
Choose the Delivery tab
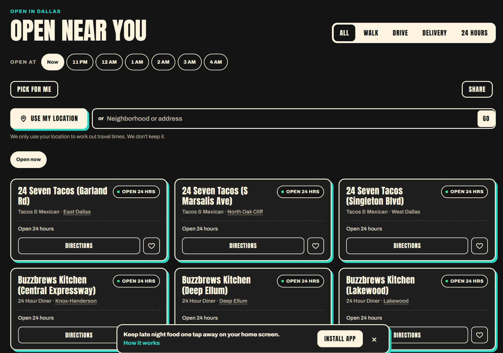434,33
